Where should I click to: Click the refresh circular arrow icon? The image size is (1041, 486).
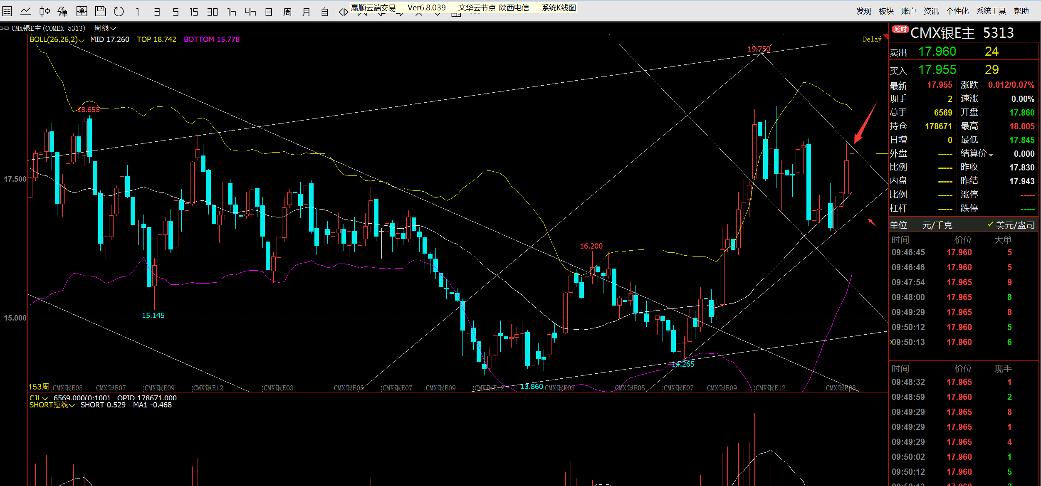119,11
